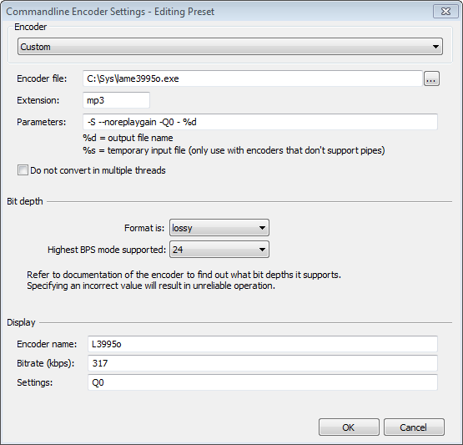The height and width of the screenshot is (445, 463).
Task: Confirm the preset with the OK button
Action: [349, 427]
